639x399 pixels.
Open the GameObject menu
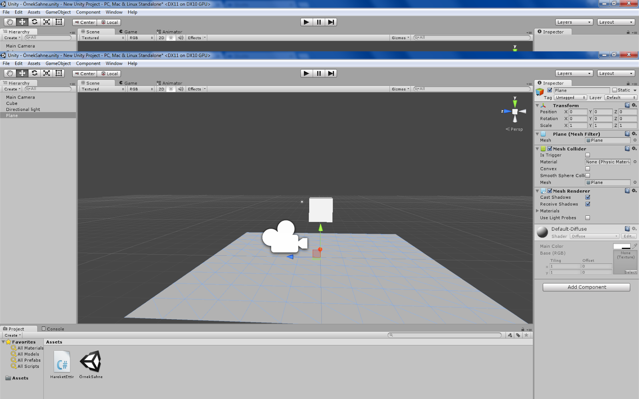tap(58, 63)
